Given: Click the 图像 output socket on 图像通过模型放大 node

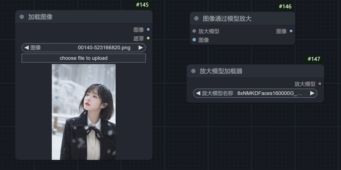Looking at the screenshot, I should click(x=291, y=31).
